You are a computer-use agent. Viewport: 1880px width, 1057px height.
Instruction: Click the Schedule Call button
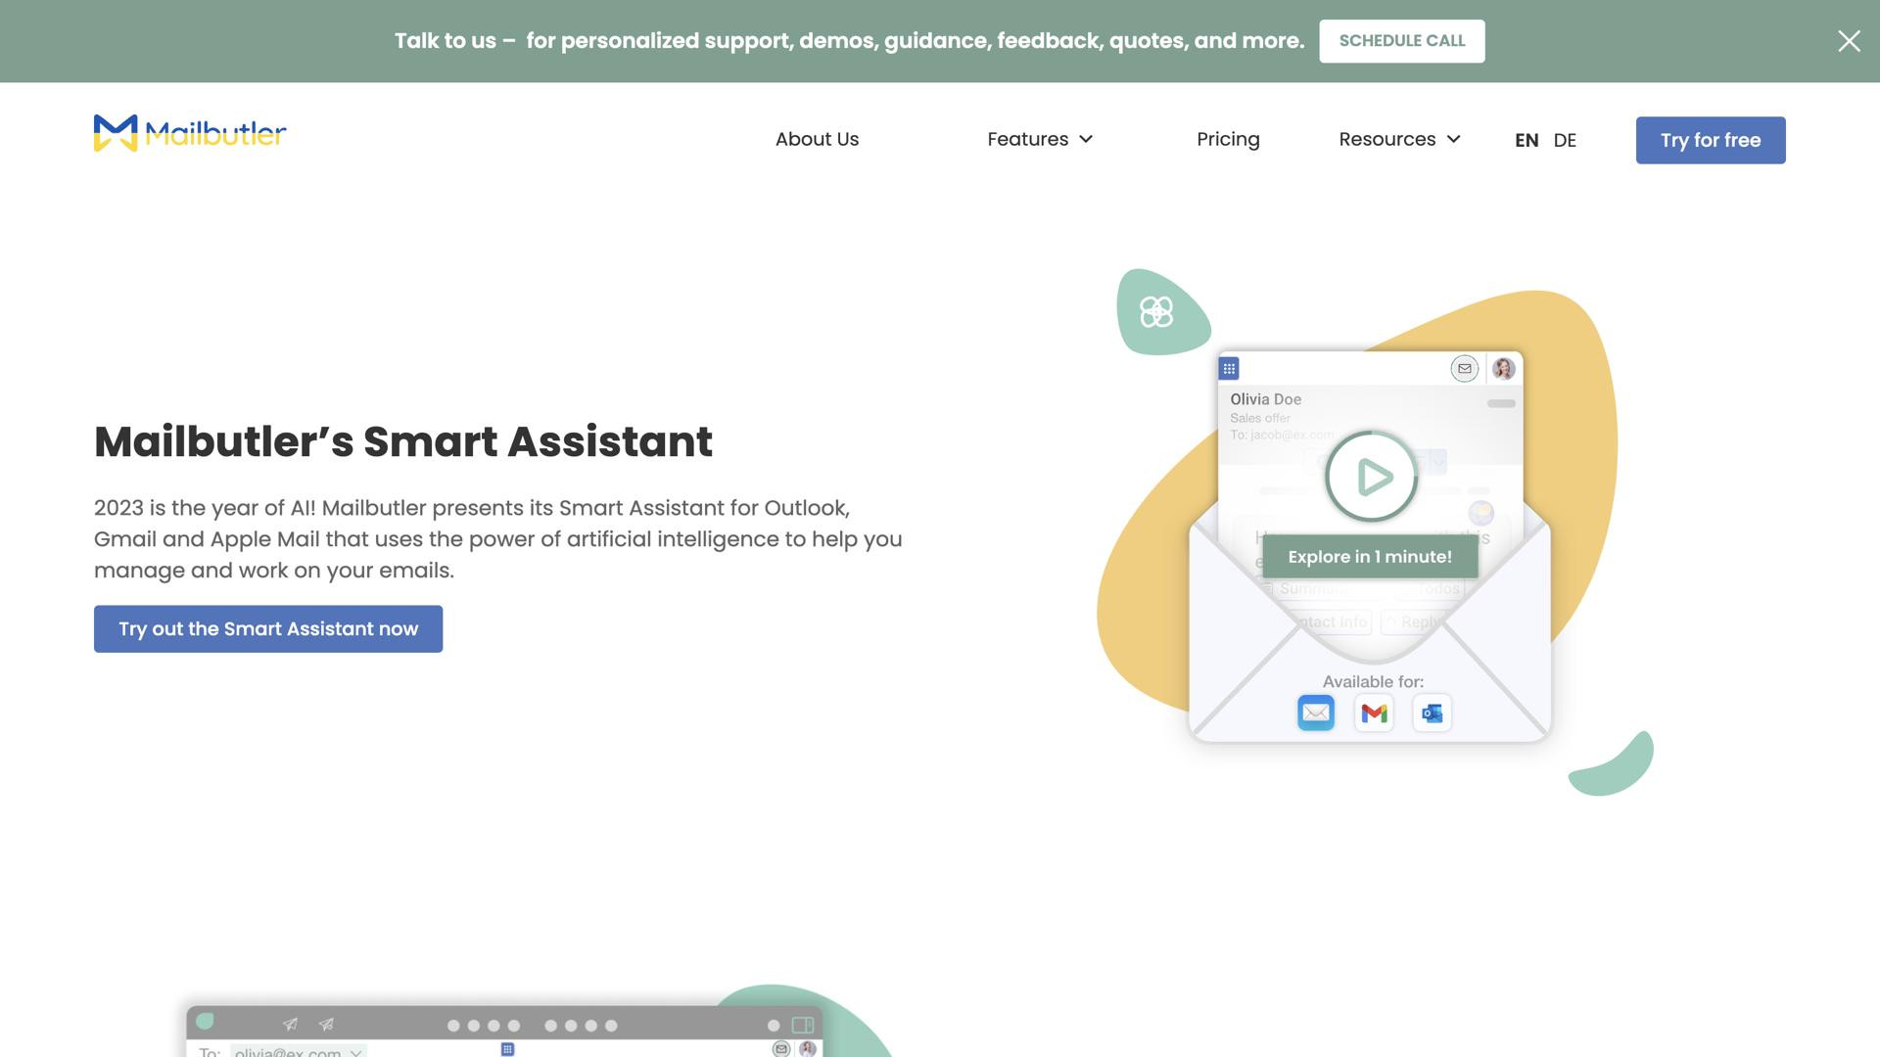[x=1401, y=41]
